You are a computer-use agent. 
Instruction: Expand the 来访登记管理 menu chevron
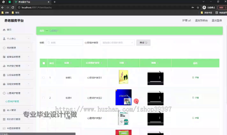pos(29,66)
